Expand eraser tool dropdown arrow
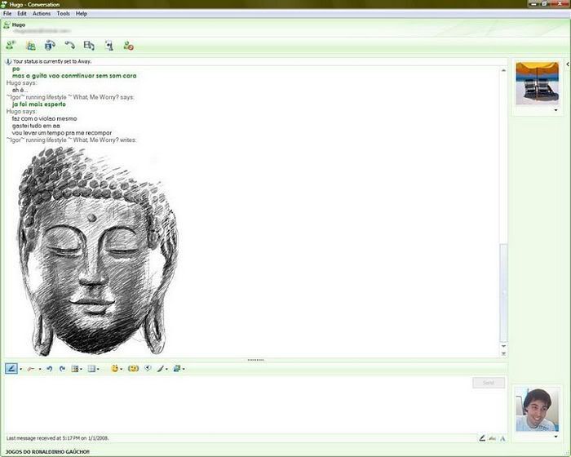 point(40,369)
